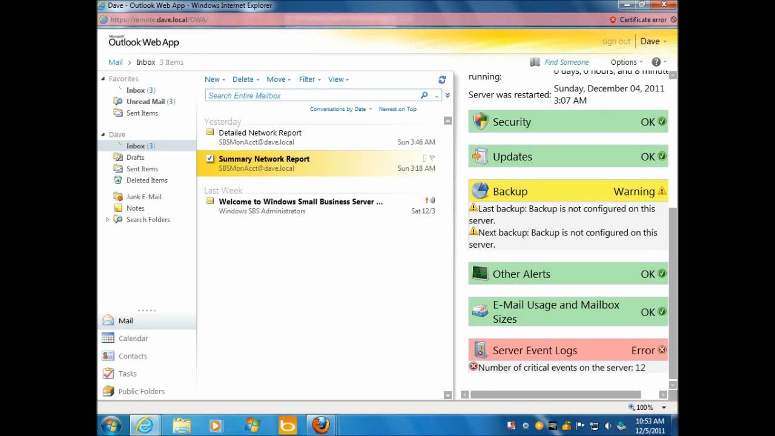Expand the Search Folders node
Screen dimensions: 775x436
(x=108, y=219)
